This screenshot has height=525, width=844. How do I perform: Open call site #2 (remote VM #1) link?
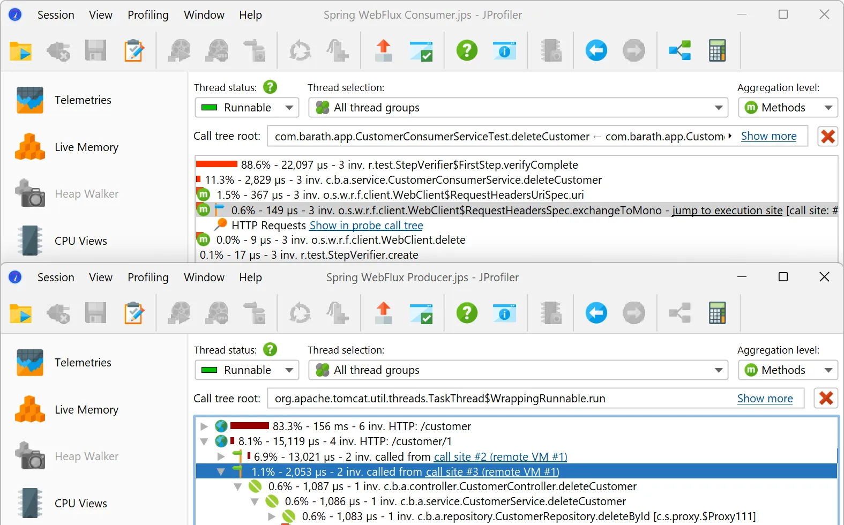(x=501, y=457)
